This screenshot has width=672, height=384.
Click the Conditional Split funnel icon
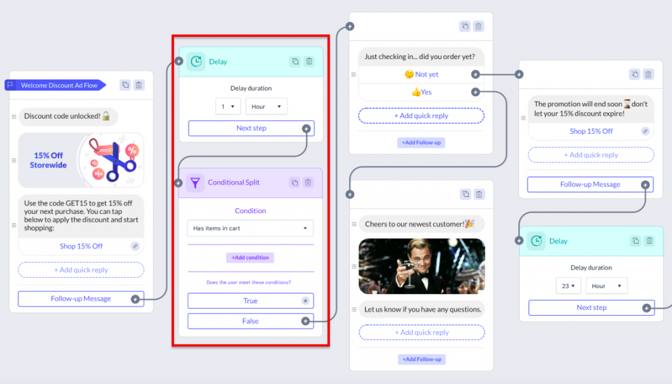click(x=195, y=183)
